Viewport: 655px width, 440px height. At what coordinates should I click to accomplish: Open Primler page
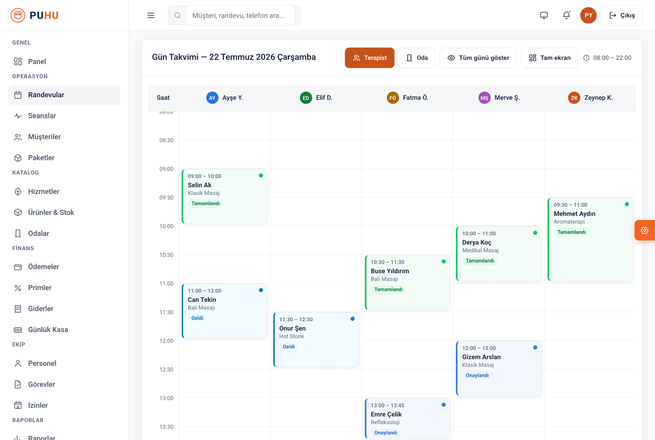point(64,288)
